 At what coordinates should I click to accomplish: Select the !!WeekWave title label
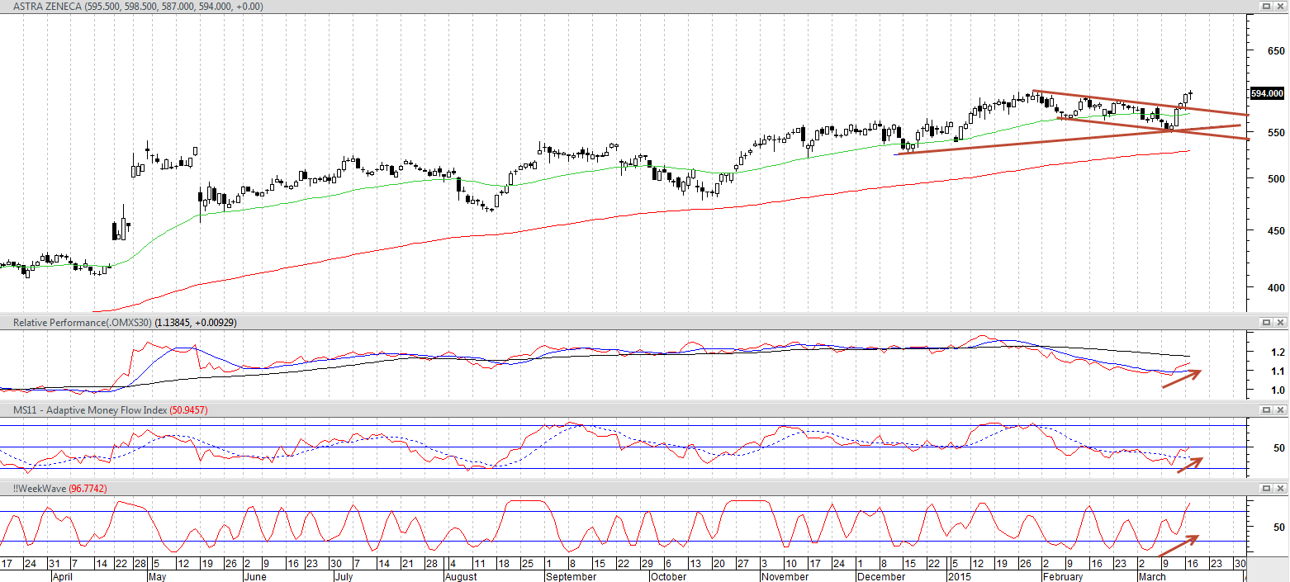tap(39, 488)
